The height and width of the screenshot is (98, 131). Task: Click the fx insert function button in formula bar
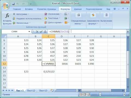pos(45,32)
